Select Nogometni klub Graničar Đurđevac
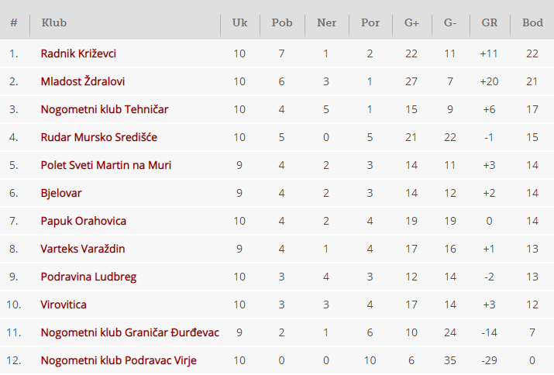 coord(129,333)
